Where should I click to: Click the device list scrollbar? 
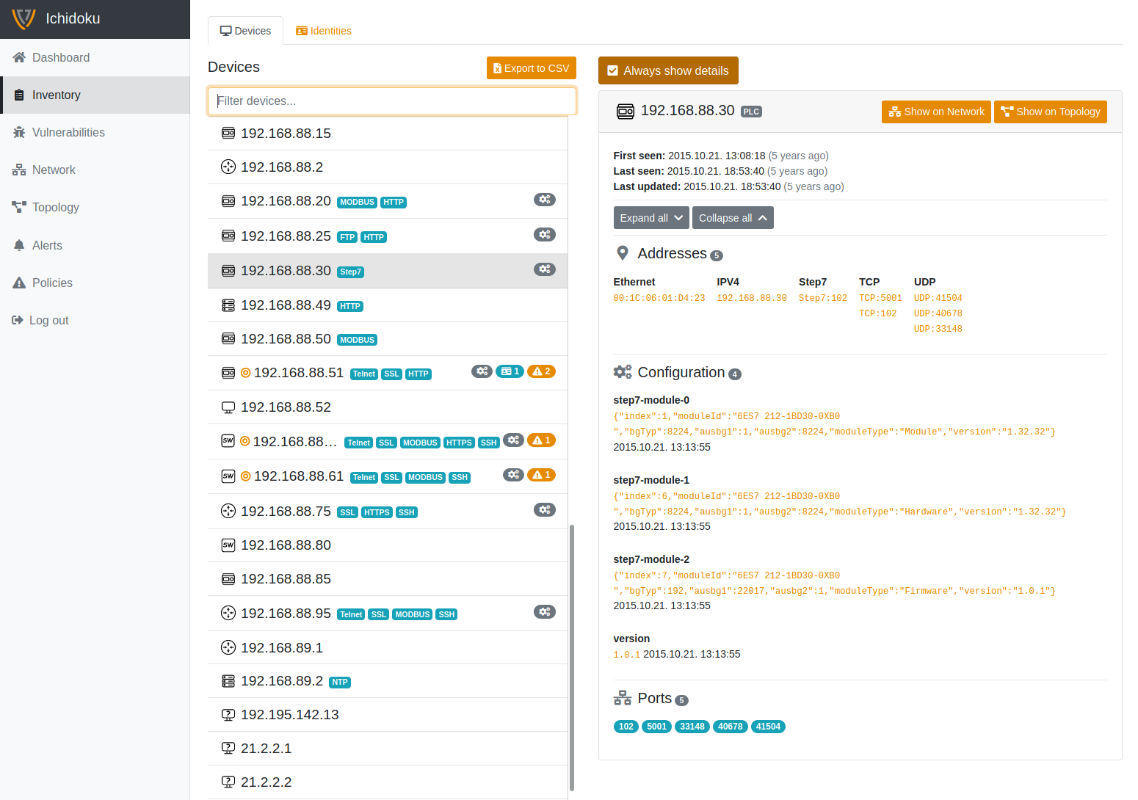572,658
